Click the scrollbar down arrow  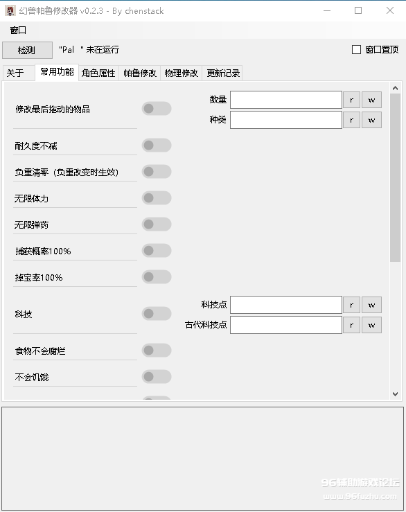pyautogui.click(x=395, y=394)
